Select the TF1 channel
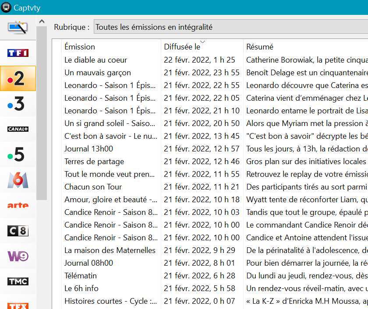The width and height of the screenshot is (368, 309). 18,53
